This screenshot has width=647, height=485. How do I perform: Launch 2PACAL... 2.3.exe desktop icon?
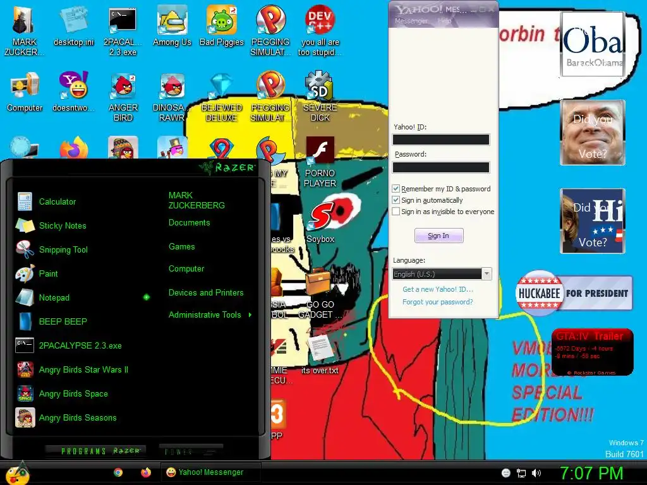123,31
